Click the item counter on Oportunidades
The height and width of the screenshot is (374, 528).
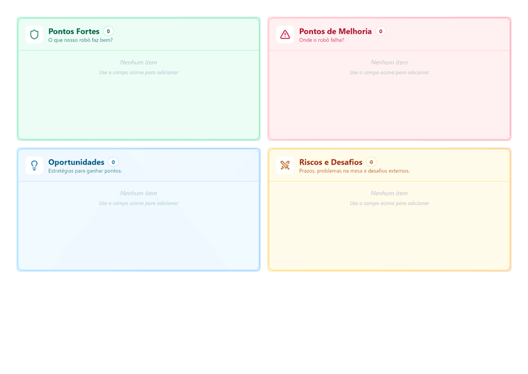coord(113,161)
